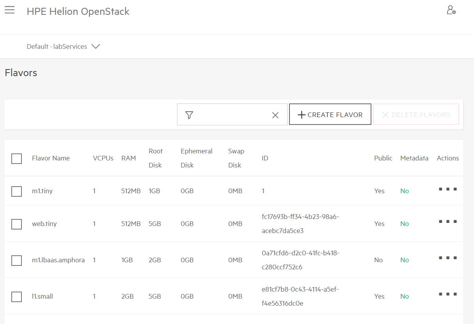The image size is (474, 324).
Task: Open the user settings icon
Action: pos(451,10)
